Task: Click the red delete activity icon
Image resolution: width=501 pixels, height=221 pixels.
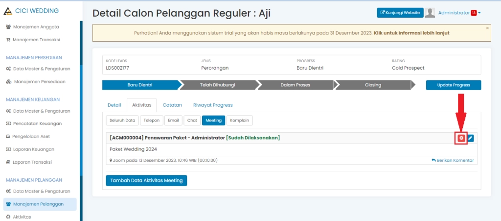Action: [x=461, y=138]
